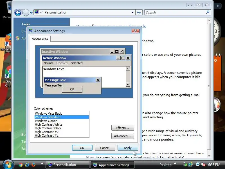This screenshot has height=169, width=225.
Task: Click the Inactive Window title in preview
Action: tap(55, 52)
